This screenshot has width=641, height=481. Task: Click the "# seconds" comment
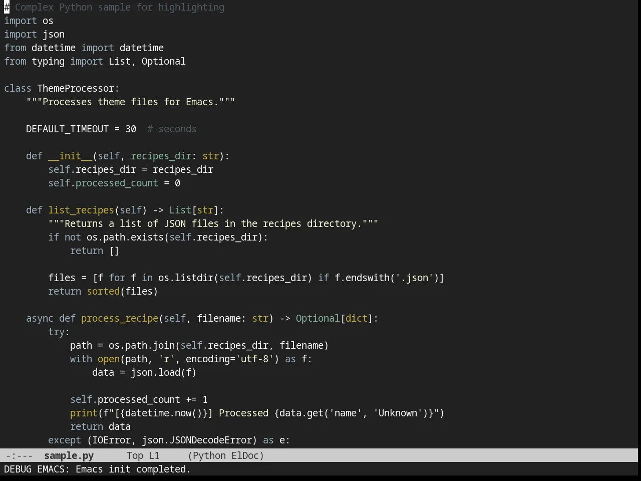click(172, 129)
